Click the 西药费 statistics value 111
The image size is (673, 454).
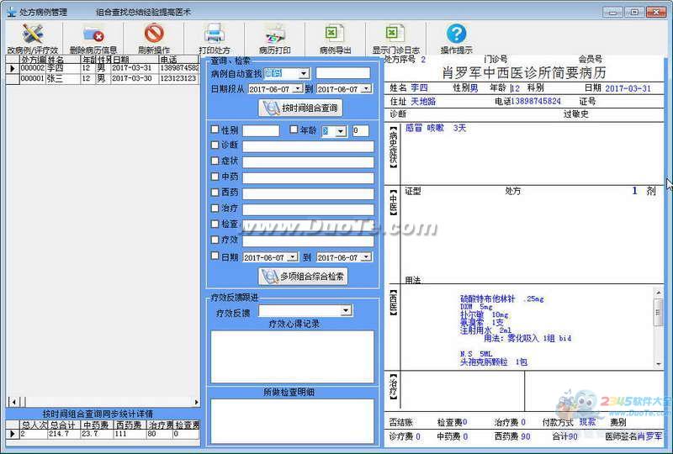click(x=130, y=435)
